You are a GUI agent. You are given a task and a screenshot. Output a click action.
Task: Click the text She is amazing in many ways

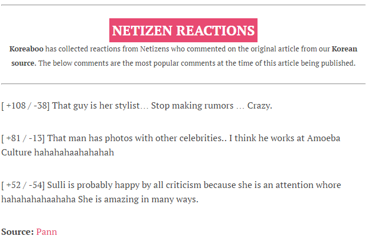pyautogui.click(x=138, y=199)
